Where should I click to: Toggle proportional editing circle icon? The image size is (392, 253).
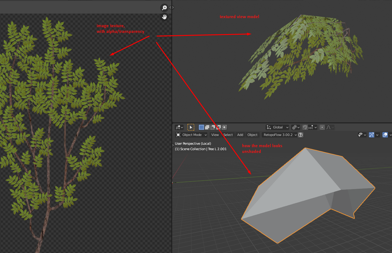(322, 127)
